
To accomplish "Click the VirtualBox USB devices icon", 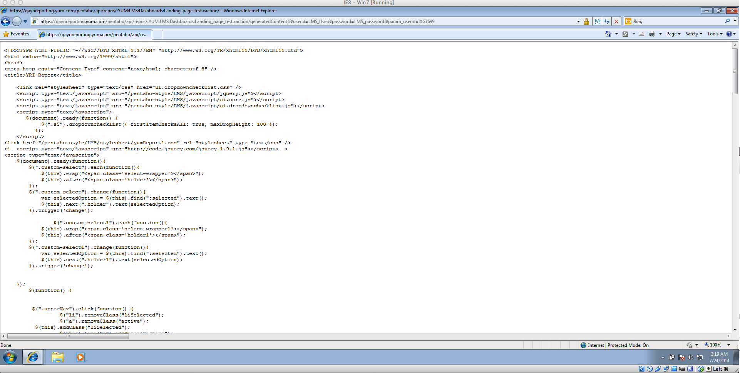I will point(658,369).
